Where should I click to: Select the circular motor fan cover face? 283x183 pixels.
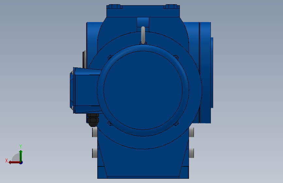click(143, 90)
